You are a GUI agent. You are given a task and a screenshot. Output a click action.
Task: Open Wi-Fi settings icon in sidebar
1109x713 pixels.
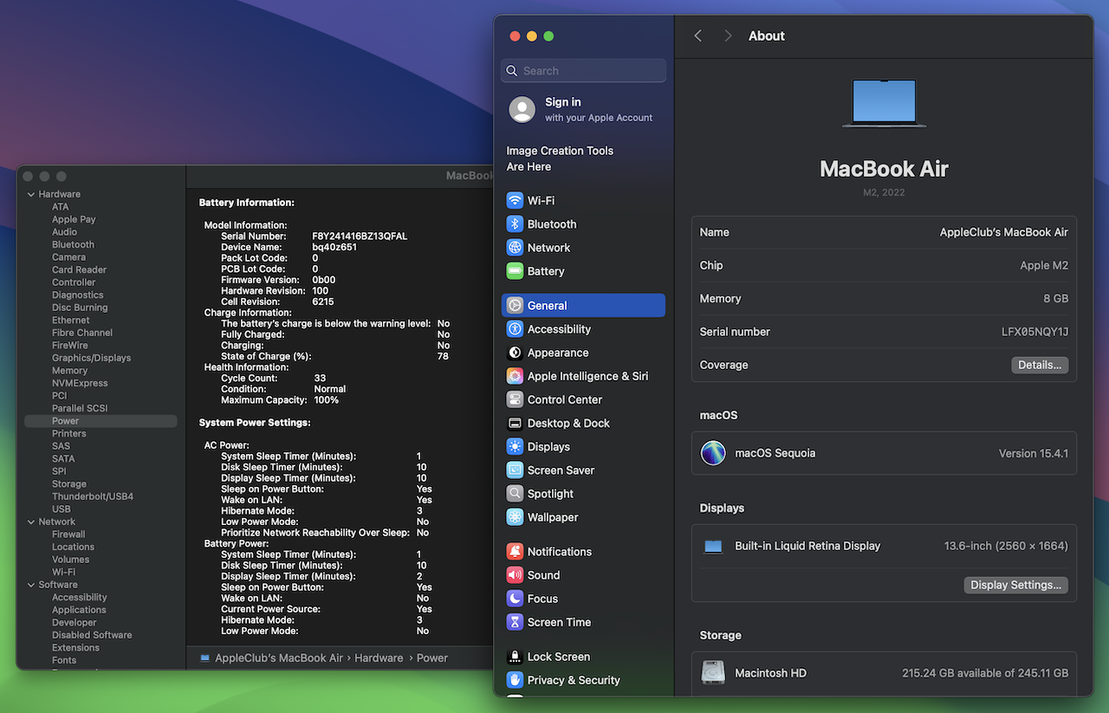click(x=515, y=200)
